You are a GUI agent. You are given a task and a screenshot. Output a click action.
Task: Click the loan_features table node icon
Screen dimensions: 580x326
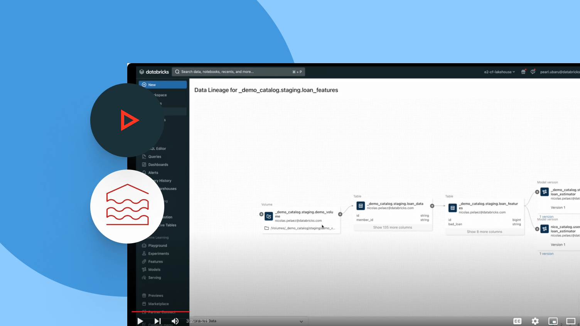pos(452,208)
